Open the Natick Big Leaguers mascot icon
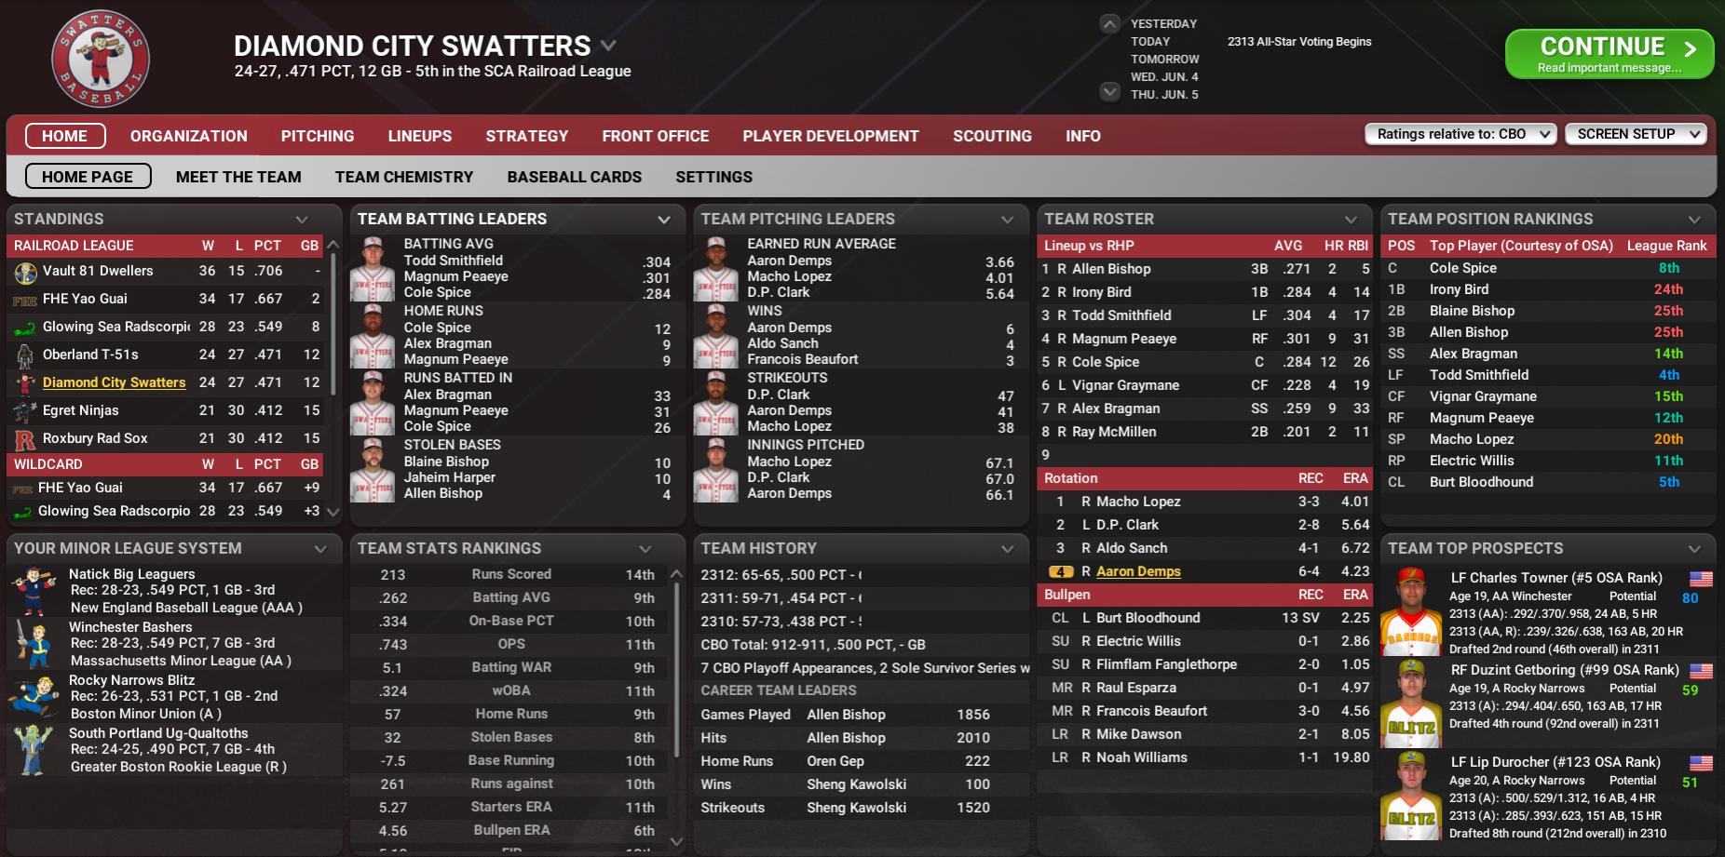1725x857 pixels. point(34,591)
